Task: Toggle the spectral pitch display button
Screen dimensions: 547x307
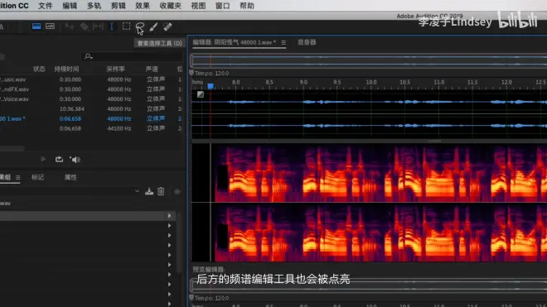Action: pyautogui.click(x=50, y=26)
